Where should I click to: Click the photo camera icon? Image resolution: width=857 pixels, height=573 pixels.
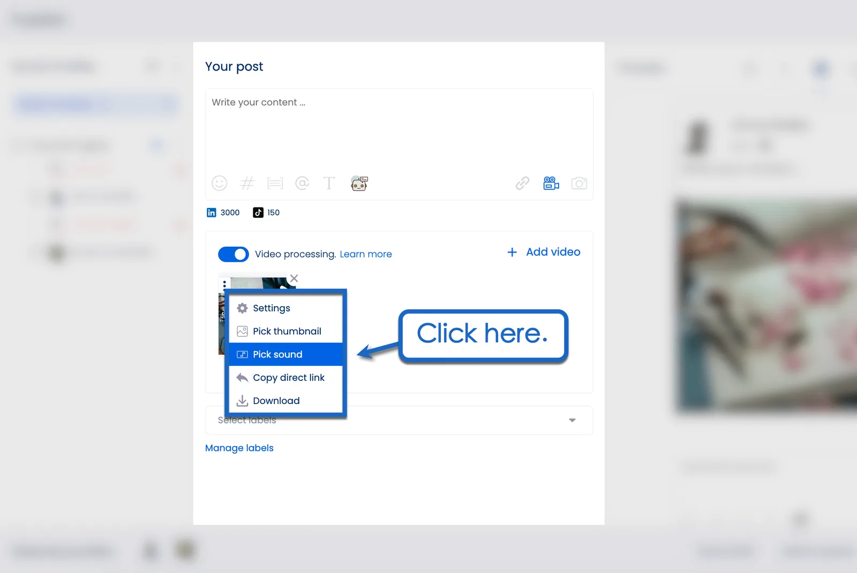pyautogui.click(x=579, y=184)
